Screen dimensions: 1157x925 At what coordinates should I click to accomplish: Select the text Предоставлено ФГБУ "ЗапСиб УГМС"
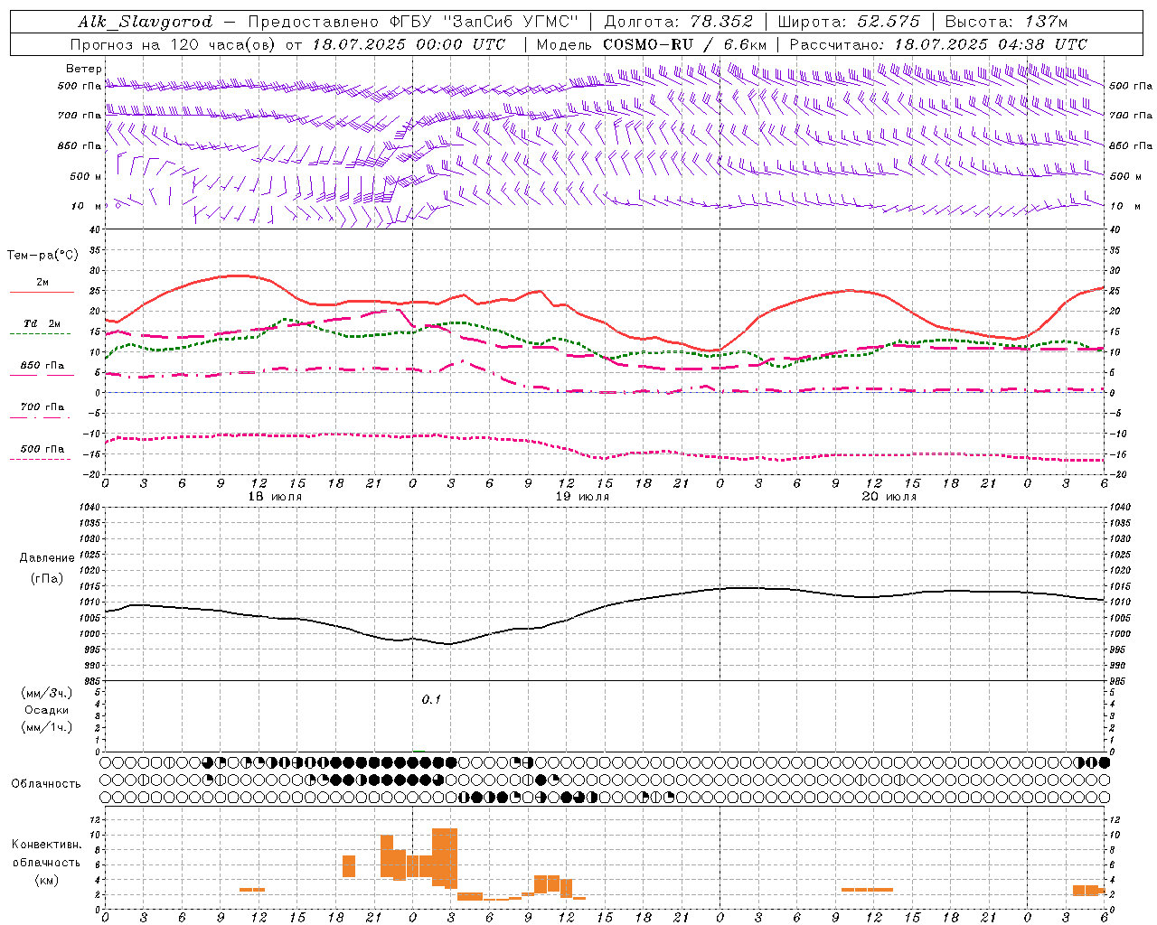413,22
